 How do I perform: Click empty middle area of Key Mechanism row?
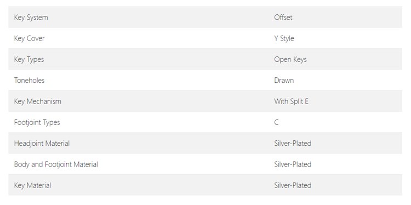pos(157,101)
